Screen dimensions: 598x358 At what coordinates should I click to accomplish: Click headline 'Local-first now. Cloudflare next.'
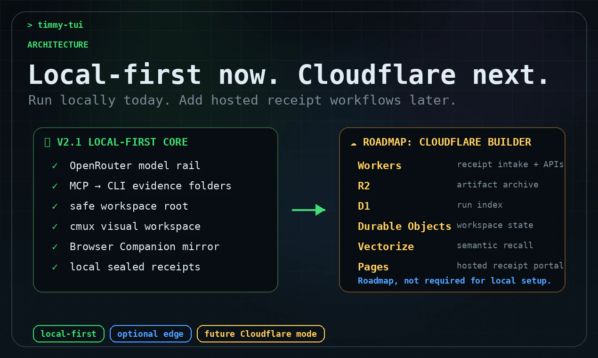(289, 74)
